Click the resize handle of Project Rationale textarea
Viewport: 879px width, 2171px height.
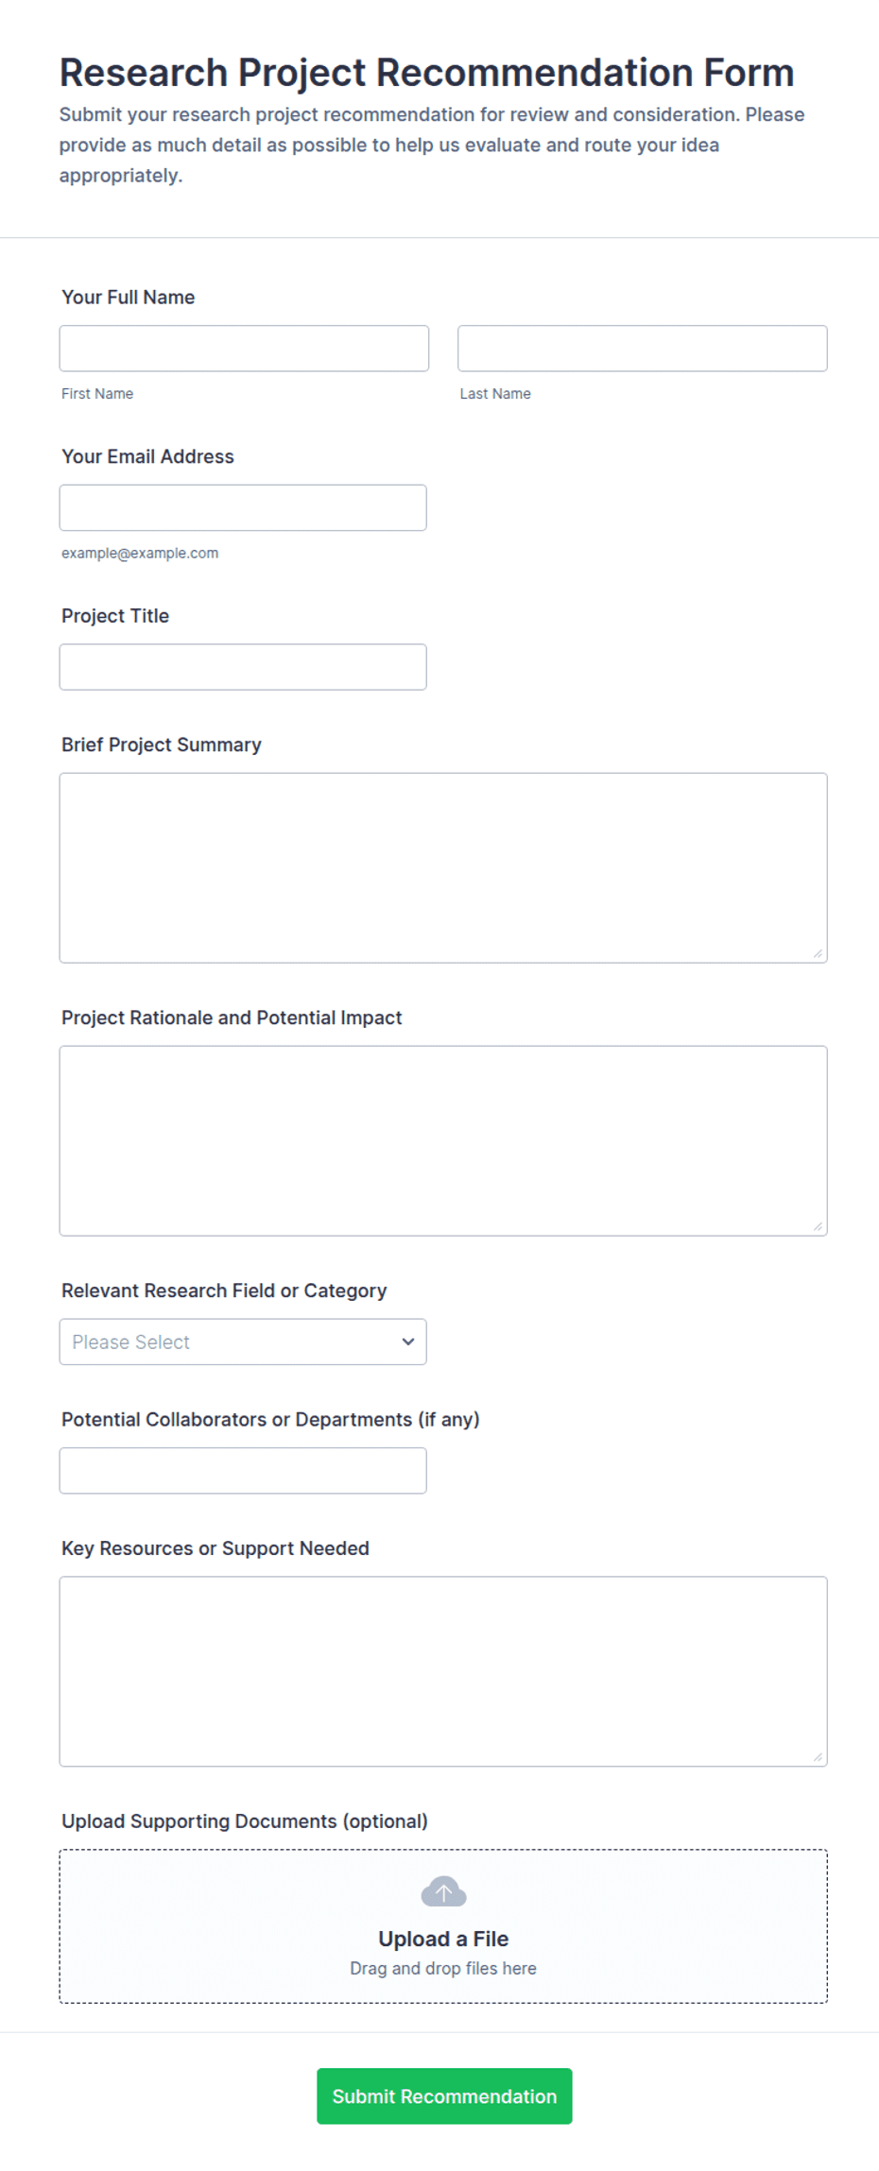point(818,1226)
